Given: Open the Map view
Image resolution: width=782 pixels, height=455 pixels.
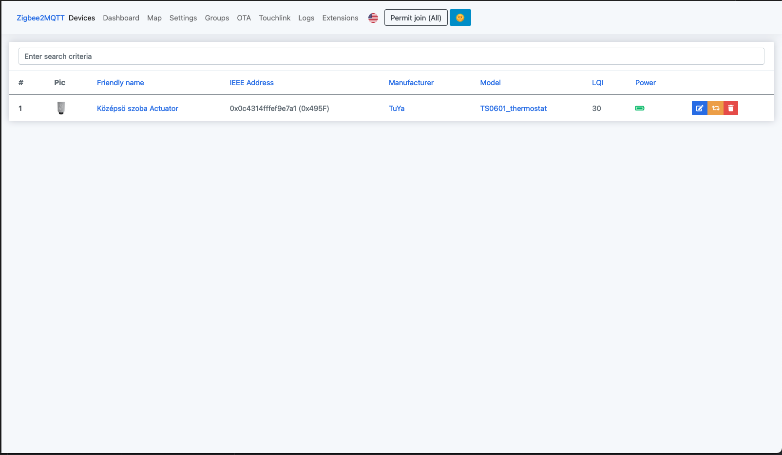Looking at the screenshot, I should pyautogui.click(x=154, y=18).
